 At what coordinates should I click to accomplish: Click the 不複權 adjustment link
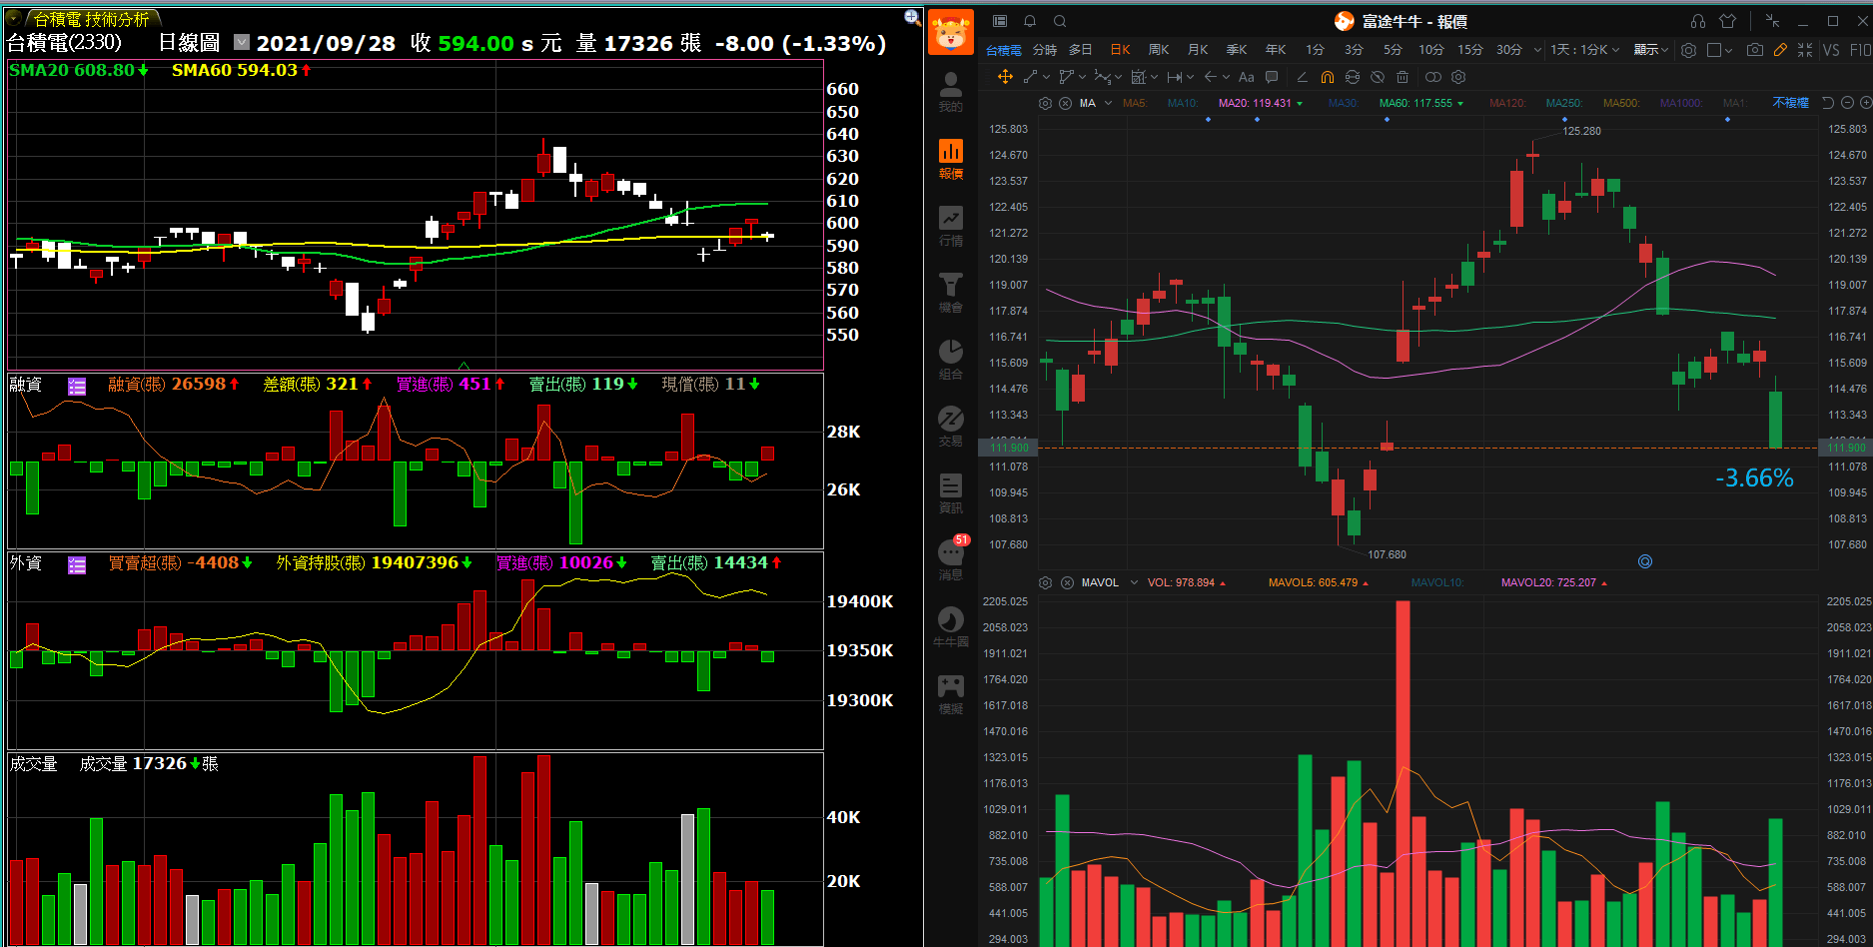pos(1790,103)
